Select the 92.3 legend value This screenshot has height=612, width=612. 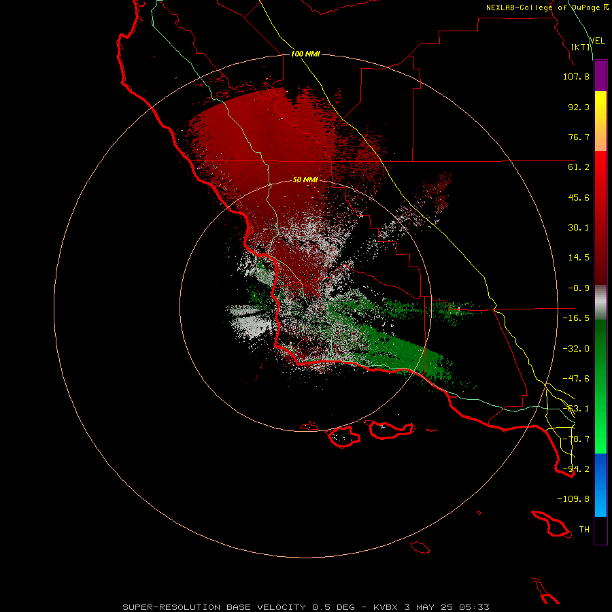click(579, 107)
